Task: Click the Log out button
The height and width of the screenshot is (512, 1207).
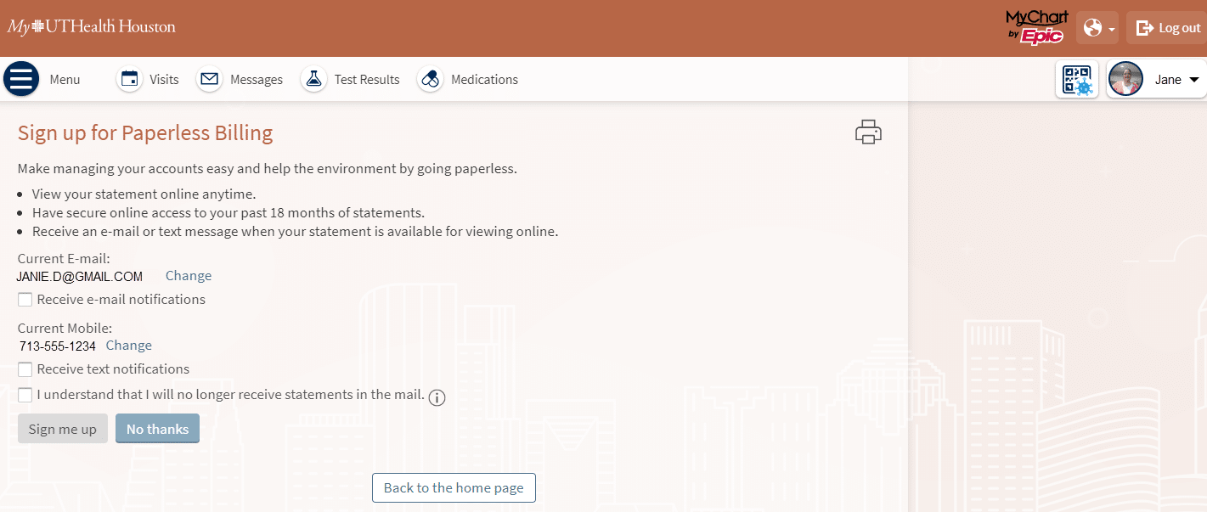Action: (1169, 28)
